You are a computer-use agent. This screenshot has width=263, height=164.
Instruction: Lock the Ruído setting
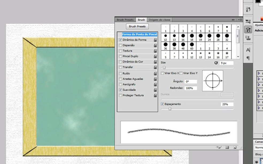tap(155, 73)
